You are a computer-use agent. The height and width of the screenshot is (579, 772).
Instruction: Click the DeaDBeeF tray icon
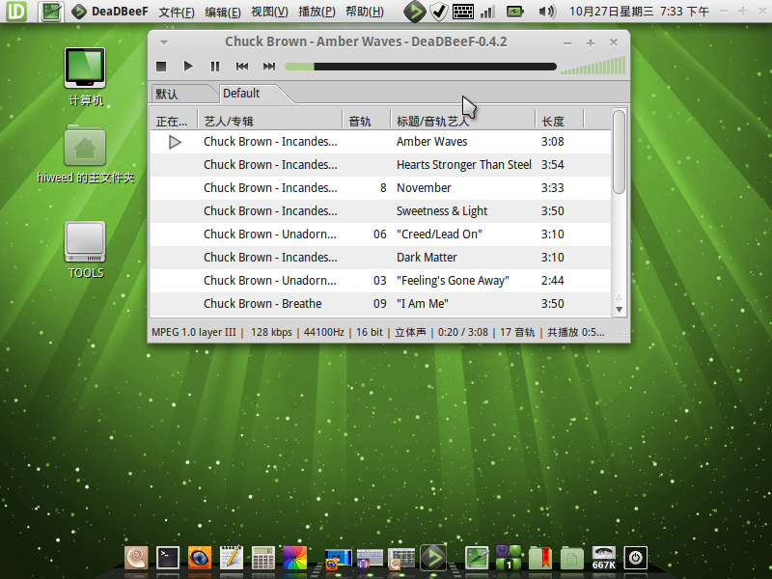pos(415,12)
